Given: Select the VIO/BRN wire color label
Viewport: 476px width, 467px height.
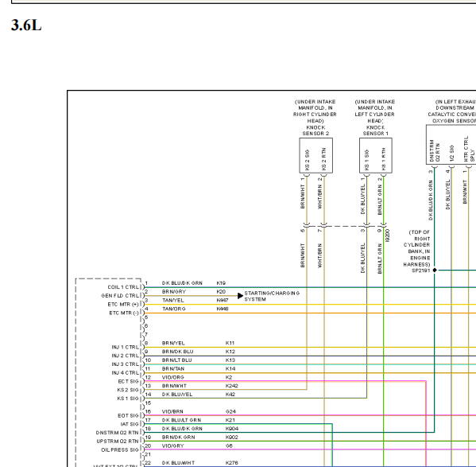Looking at the screenshot, I should (172, 411).
